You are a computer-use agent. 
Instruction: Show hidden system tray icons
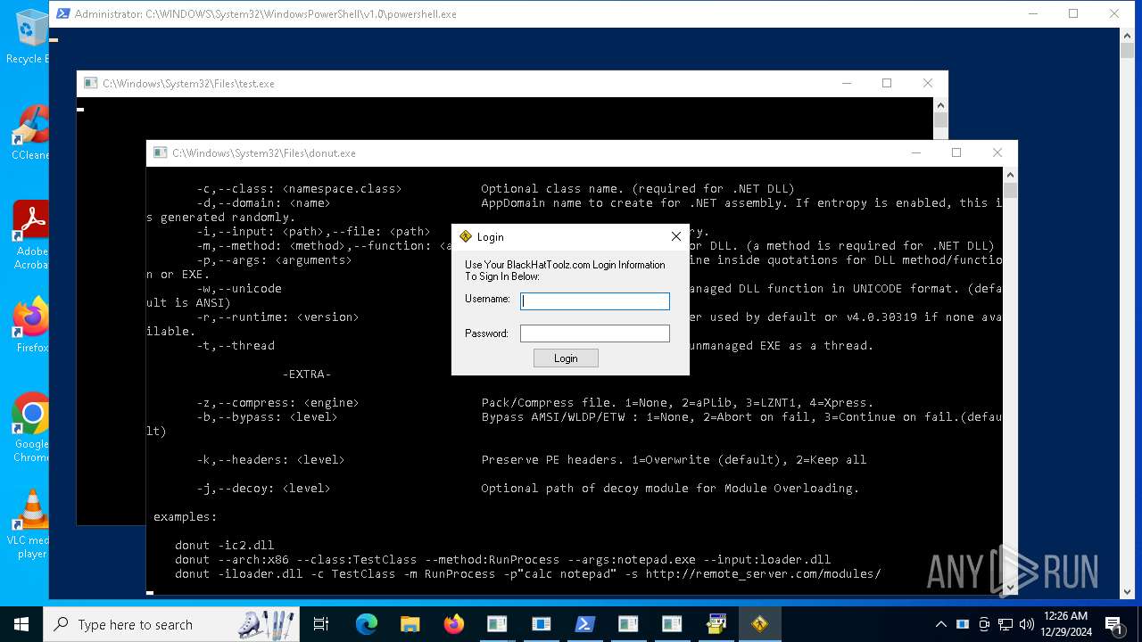940,624
